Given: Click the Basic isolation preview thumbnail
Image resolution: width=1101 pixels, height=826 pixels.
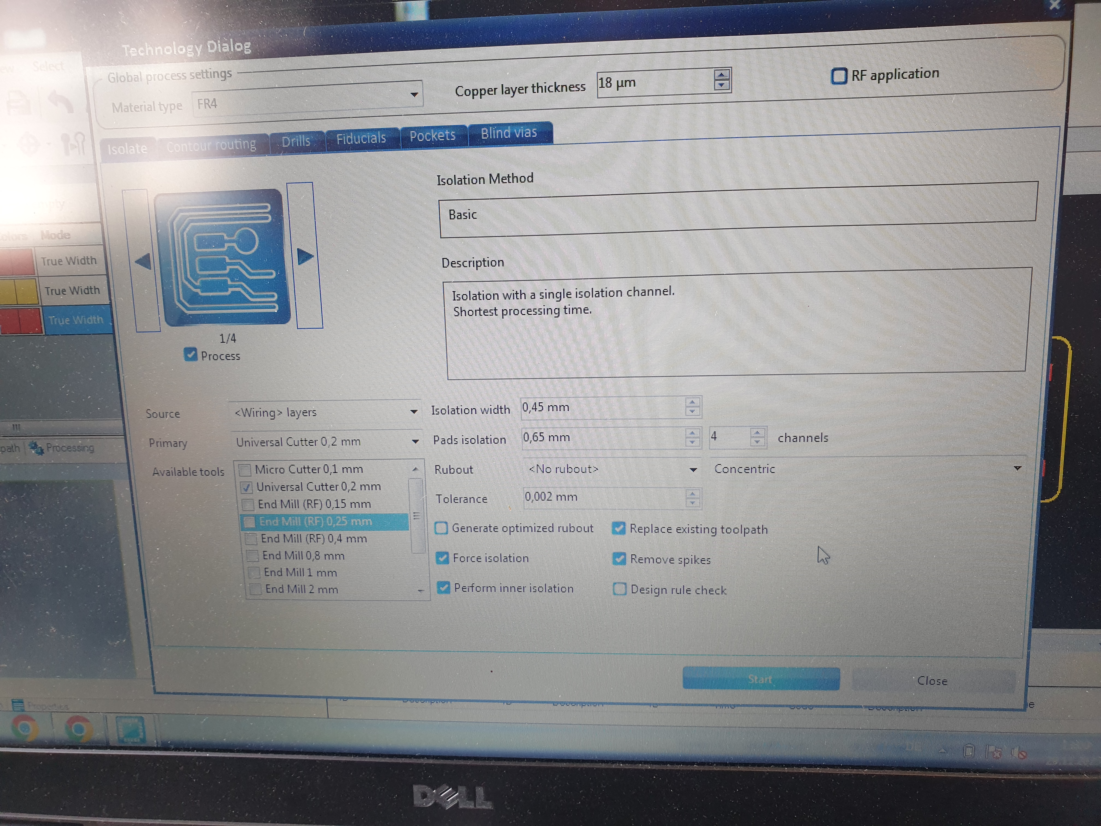Looking at the screenshot, I should pos(223,258).
